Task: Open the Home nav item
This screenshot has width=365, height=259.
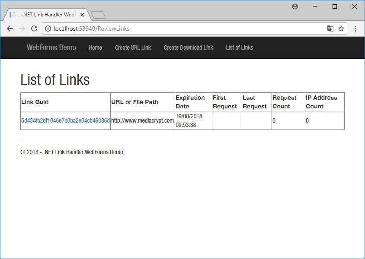Action: tap(95, 47)
